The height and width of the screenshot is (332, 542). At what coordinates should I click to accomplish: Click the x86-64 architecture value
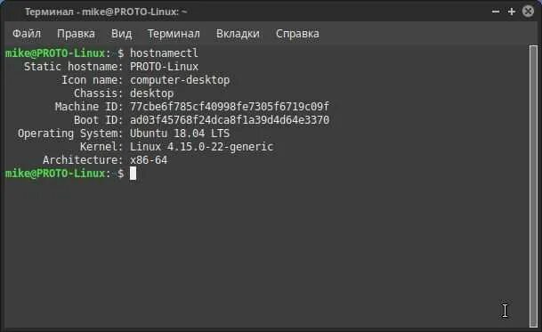pyautogui.click(x=149, y=160)
